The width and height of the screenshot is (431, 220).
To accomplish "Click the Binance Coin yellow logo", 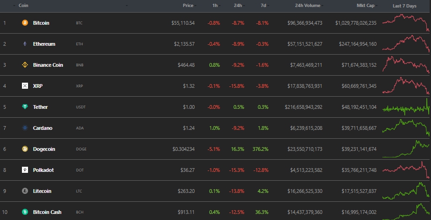I will tap(25, 65).
